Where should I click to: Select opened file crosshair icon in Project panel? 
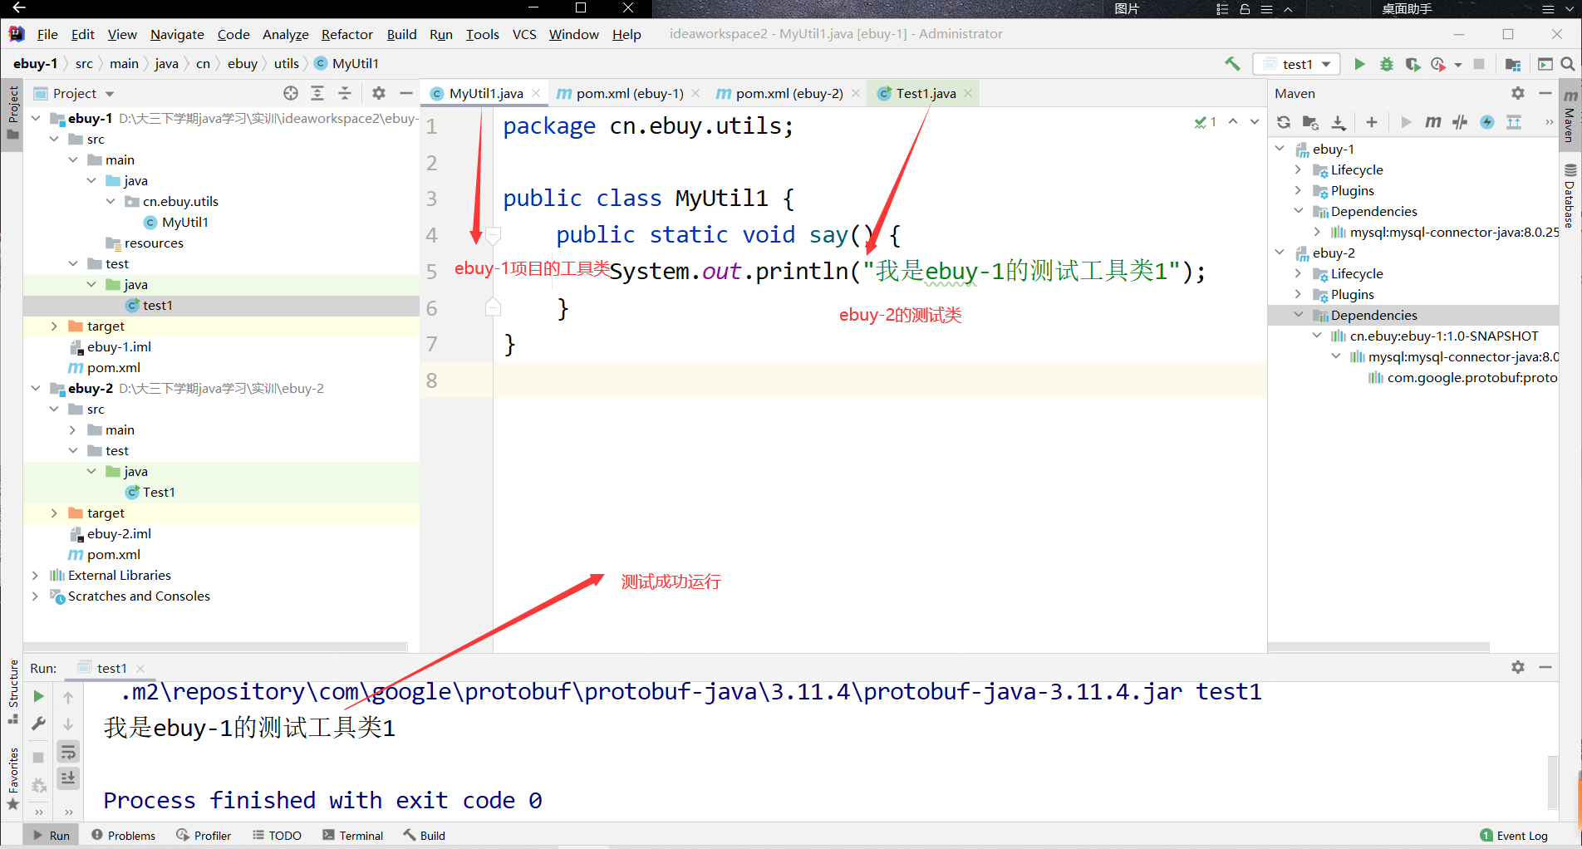pyautogui.click(x=291, y=93)
